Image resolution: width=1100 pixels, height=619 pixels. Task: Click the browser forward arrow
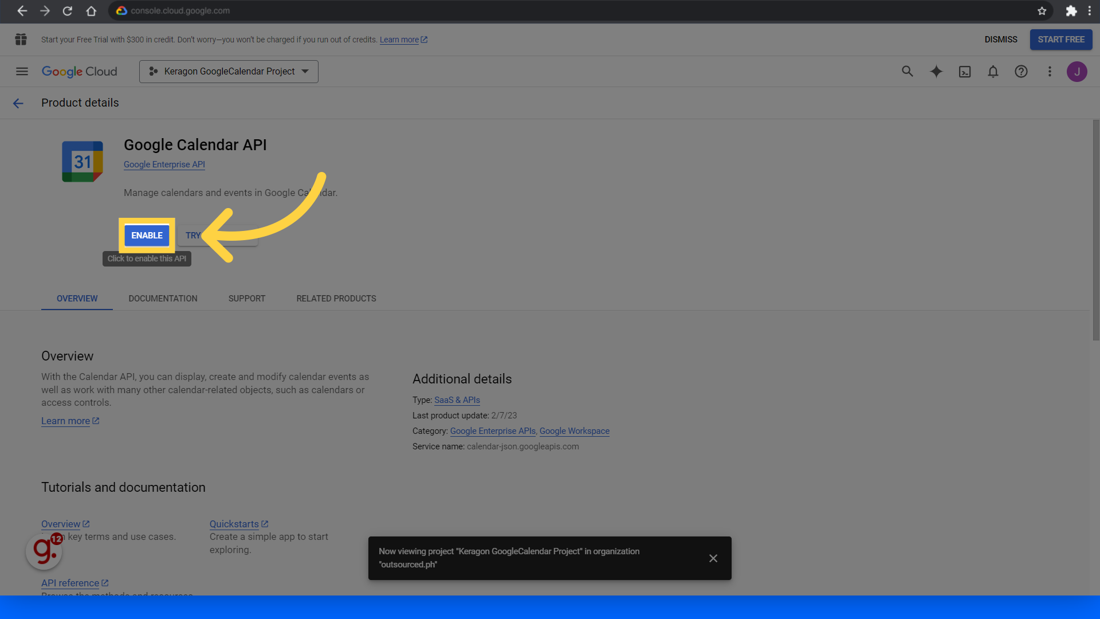click(x=45, y=11)
